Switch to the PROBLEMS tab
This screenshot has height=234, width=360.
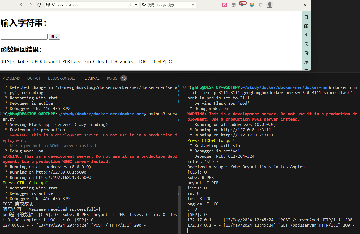[x=11, y=78]
